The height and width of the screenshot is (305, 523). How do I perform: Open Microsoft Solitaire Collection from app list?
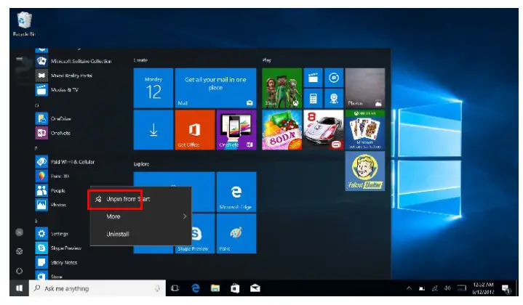point(73,61)
